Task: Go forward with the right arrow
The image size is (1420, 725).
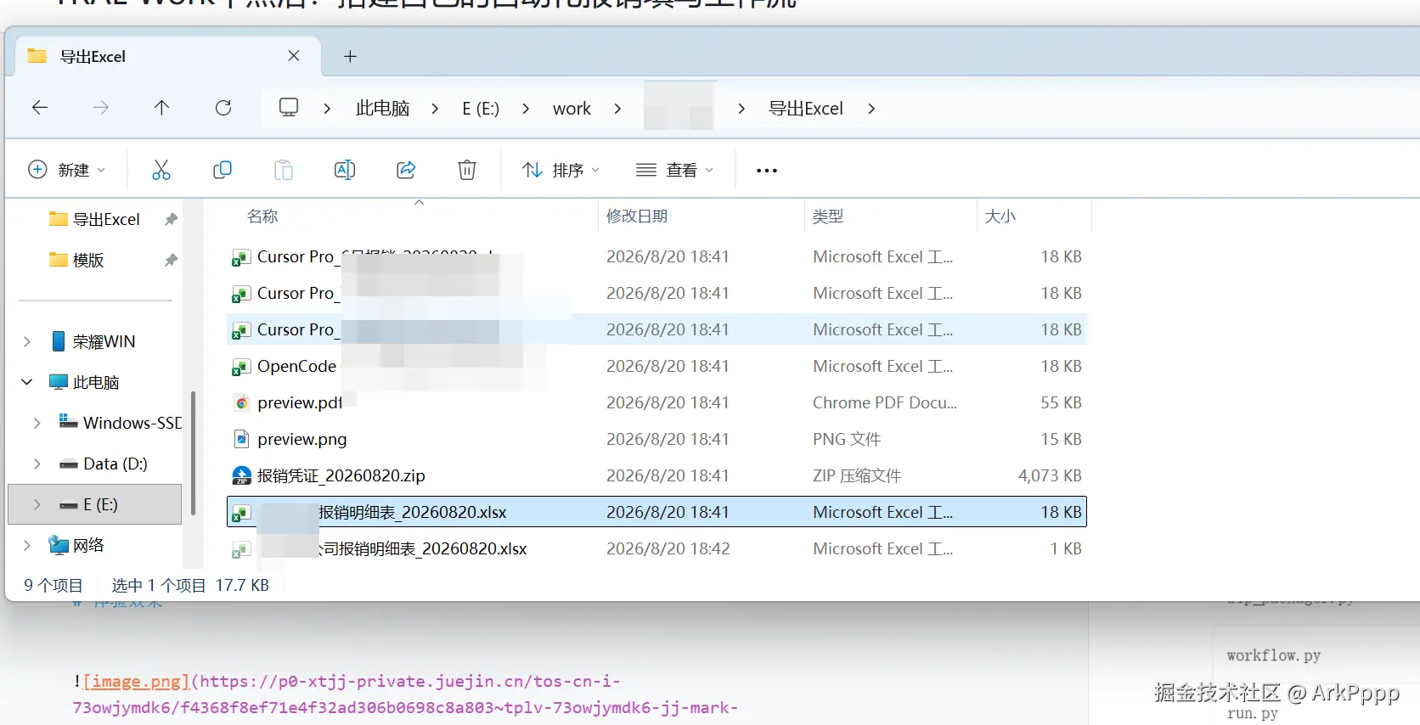Action: [101, 108]
